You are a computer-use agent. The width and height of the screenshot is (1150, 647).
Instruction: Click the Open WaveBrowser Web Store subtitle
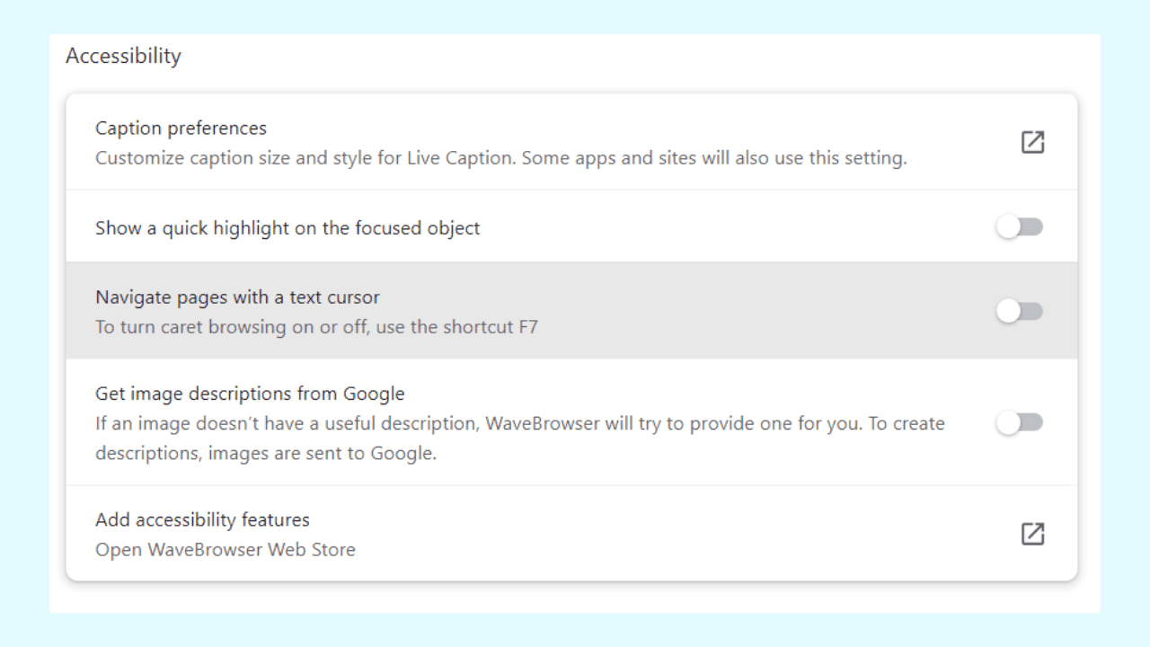225,549
